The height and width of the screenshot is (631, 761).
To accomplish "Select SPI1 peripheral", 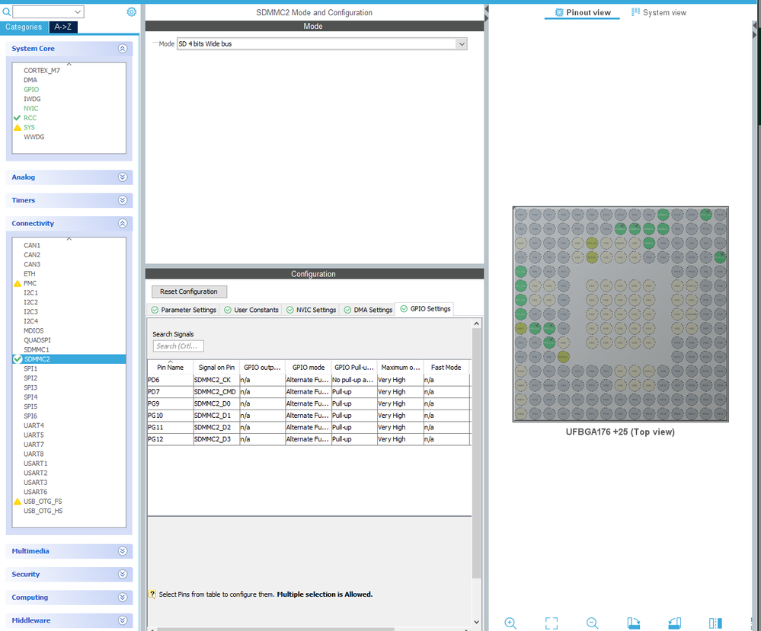I will coord(30,368).
